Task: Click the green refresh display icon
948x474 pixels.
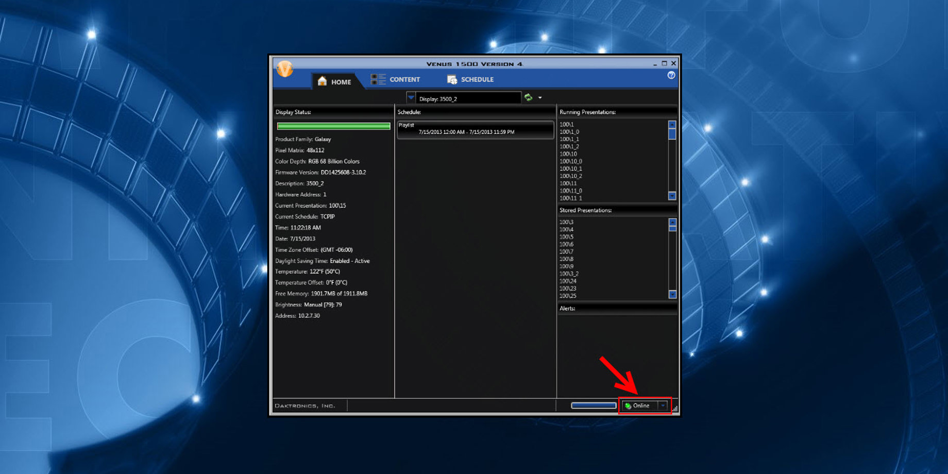Action: (x=528, y=97)
